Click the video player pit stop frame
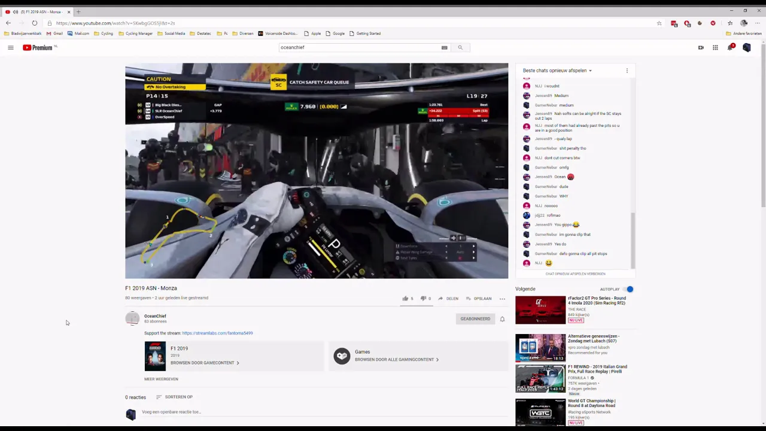This screenshot has width=766, height=431. [317, 171]
